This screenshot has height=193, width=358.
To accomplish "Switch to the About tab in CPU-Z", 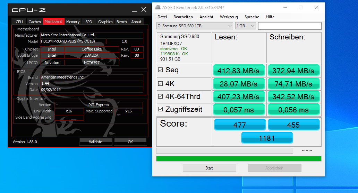I will tap(136, 22).
